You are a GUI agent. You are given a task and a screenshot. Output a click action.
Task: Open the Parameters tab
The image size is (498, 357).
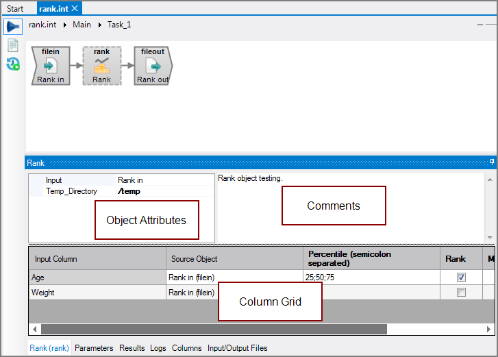click(94, 348)
